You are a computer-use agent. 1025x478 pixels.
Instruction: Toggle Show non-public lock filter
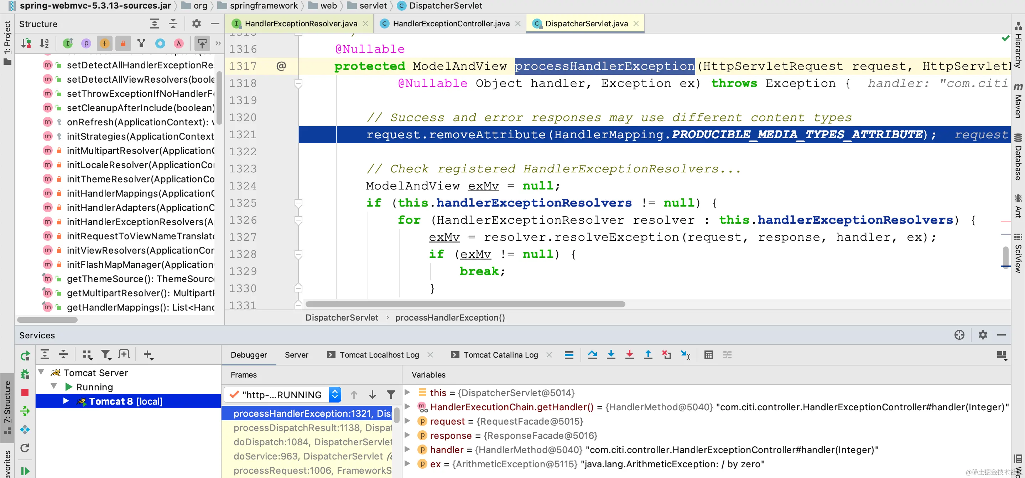[x=123, y=43]
